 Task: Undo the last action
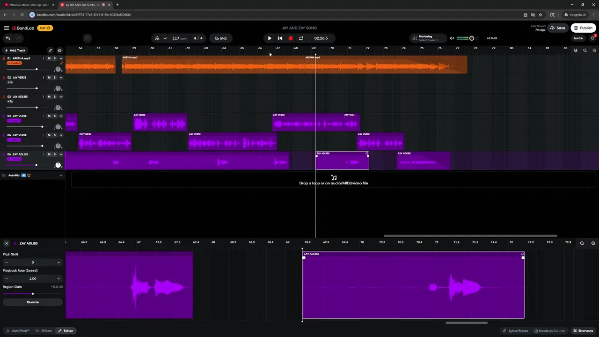8,38
